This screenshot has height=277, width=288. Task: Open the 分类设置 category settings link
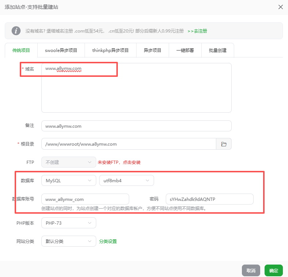pos(108,241)
